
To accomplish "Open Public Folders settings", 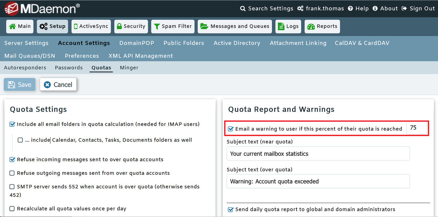I will (x=184, y=43).
